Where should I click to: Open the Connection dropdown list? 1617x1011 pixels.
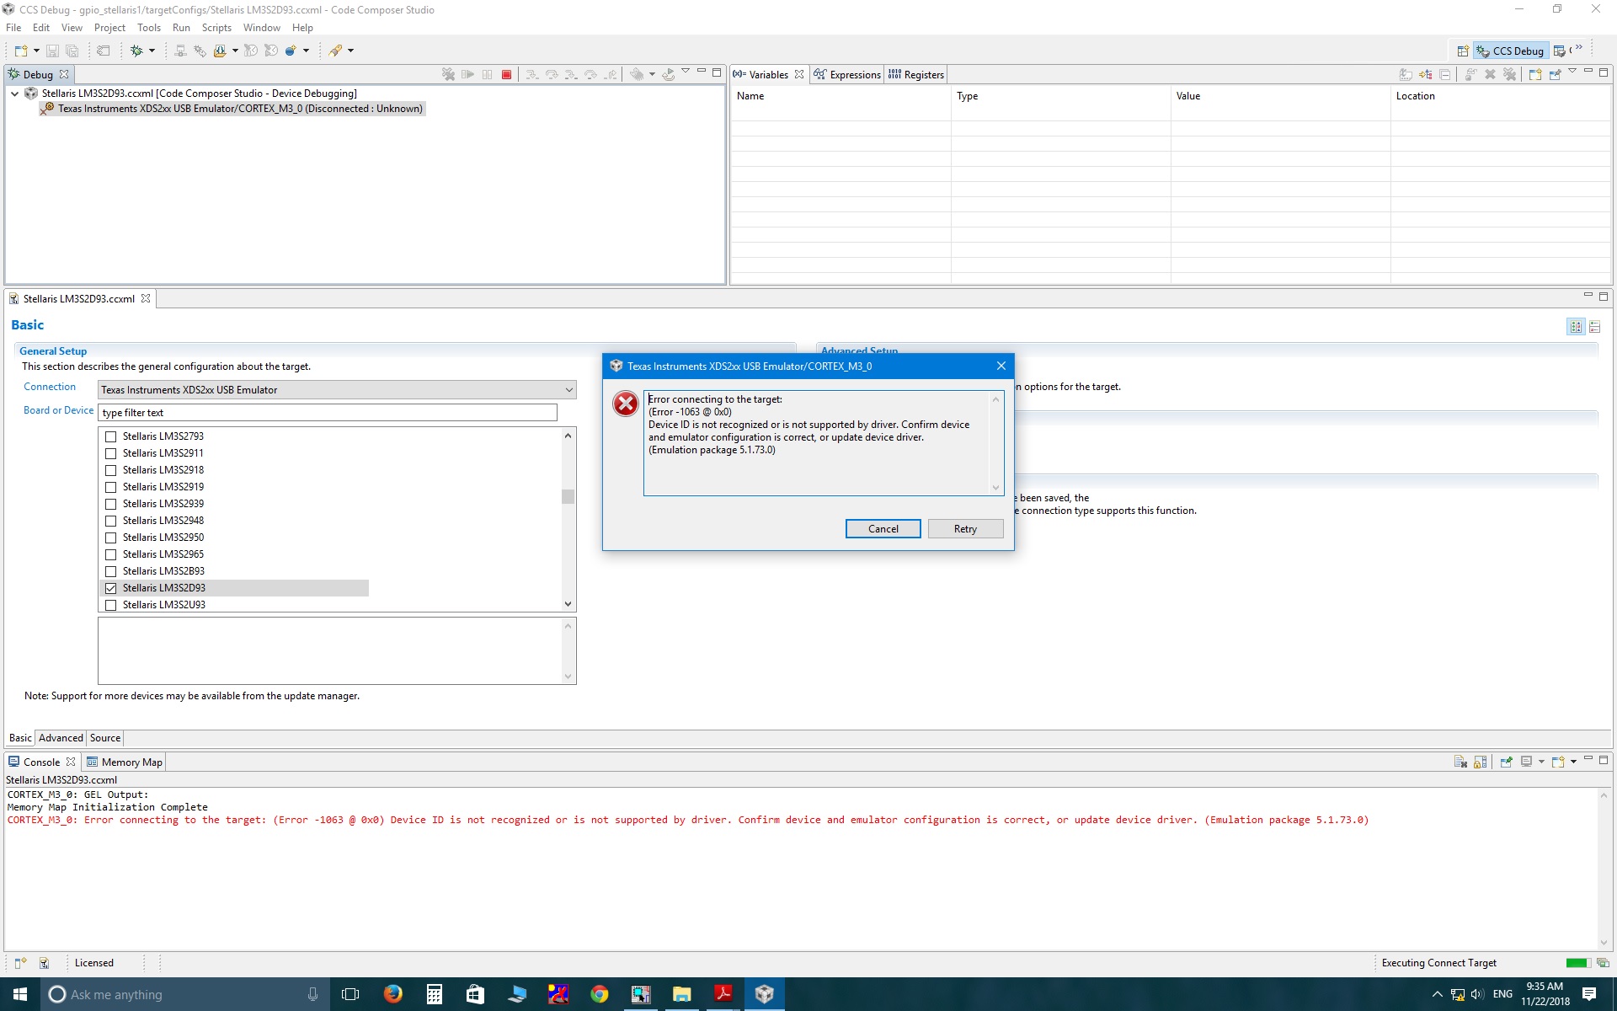pyautogui.click(x=569, y=390)
